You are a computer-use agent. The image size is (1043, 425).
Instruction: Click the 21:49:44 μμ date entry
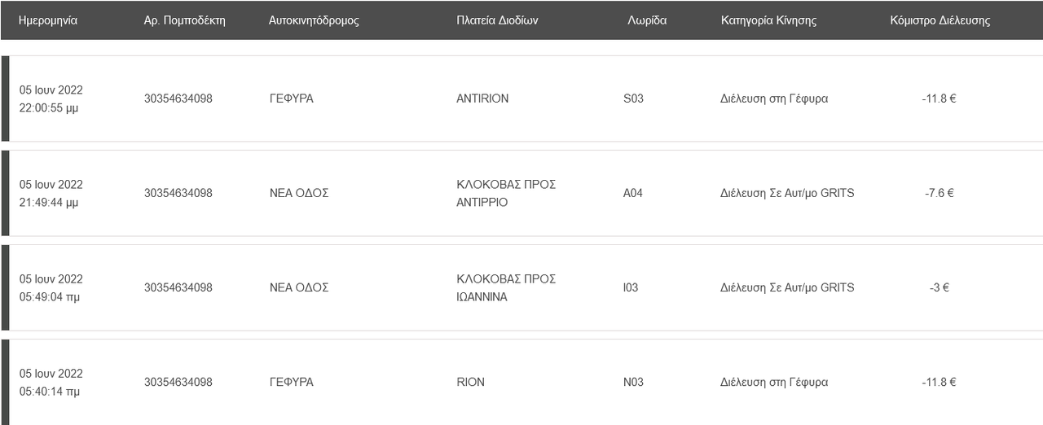pos(49,202)
